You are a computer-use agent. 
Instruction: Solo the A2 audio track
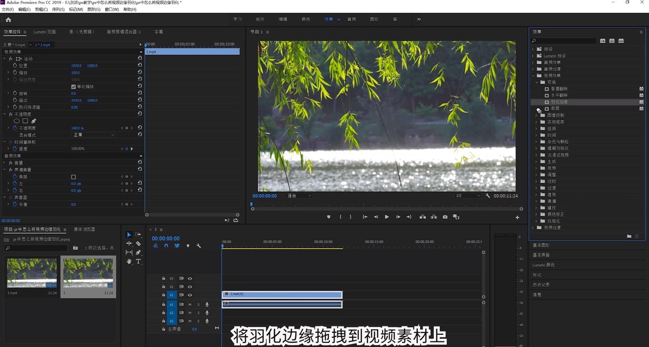198,313
